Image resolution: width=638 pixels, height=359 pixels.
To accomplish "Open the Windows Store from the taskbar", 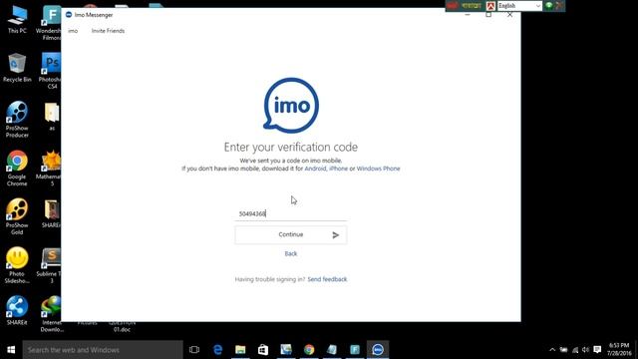I will pyautogui.click(x=263, y=350).
